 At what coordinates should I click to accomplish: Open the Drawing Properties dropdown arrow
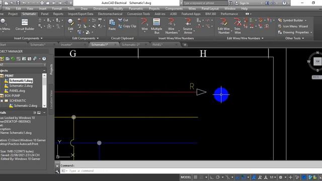coord(311,33)
